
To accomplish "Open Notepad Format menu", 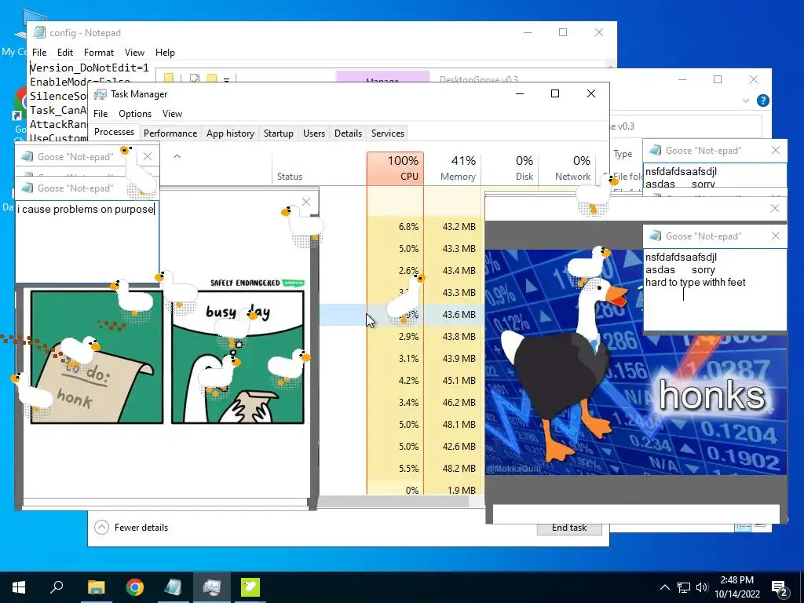I will tap(98, 53).
